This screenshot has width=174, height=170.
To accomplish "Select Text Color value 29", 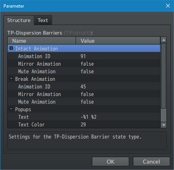I will 83,124.
